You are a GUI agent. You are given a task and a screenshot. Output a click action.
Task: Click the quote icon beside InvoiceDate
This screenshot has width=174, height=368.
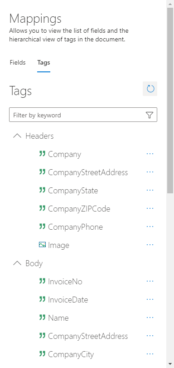tap(42, 299)
